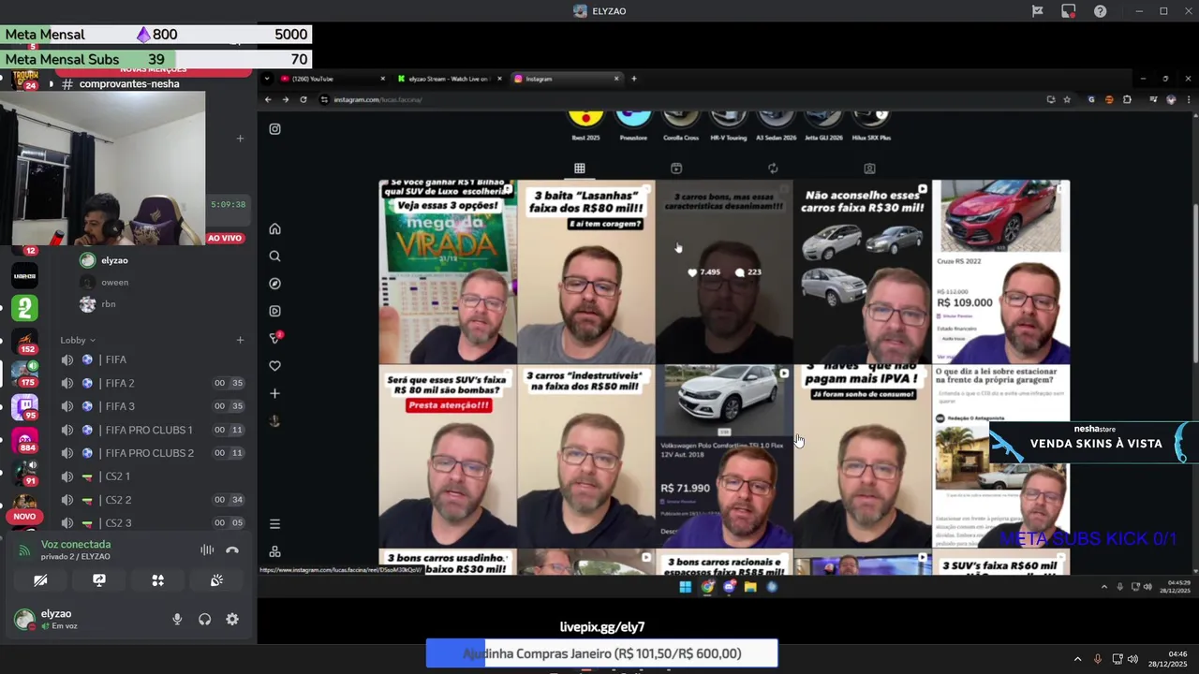Go back in the browser
Viewport: 1199px width, 674px height.
pyautogui.click(x=269, y=99)
